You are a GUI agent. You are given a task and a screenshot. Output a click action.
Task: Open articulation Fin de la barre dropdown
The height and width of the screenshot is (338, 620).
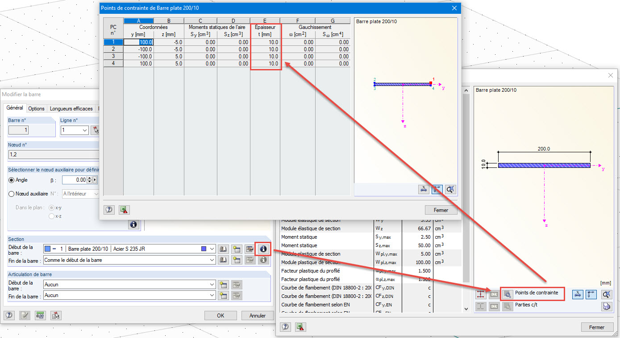click(x=212, y=295)
